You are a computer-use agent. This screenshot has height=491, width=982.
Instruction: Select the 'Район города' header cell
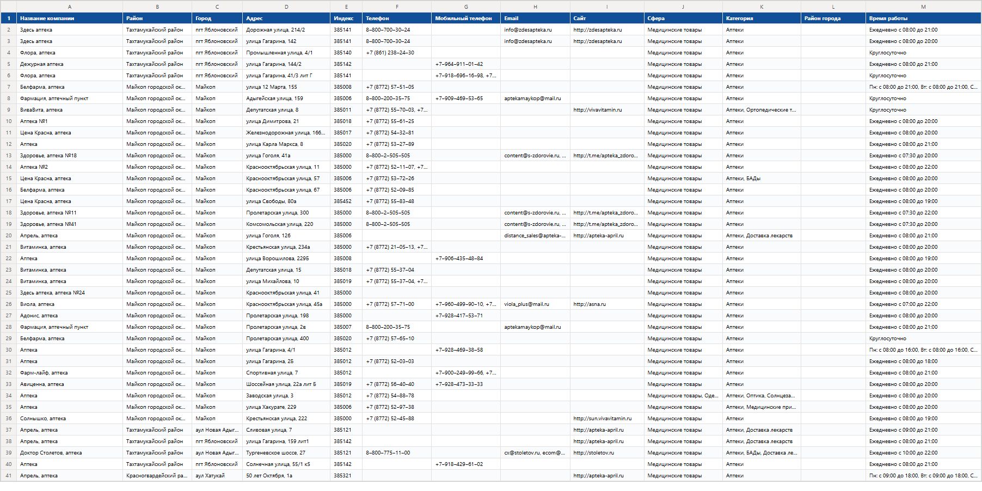[x=833, y=18]
